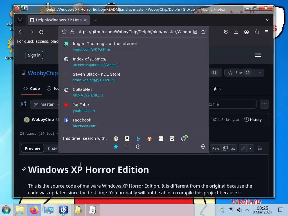The height and width of the screenshot is (216, 288).
Task: Reload the current page
Action: 41,32
